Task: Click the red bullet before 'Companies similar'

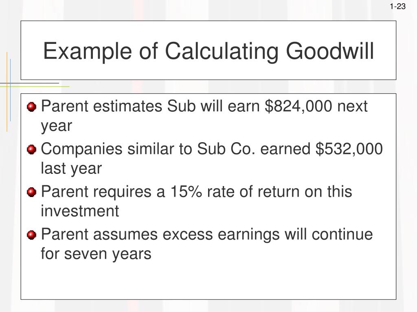Action: pos(32,149)
